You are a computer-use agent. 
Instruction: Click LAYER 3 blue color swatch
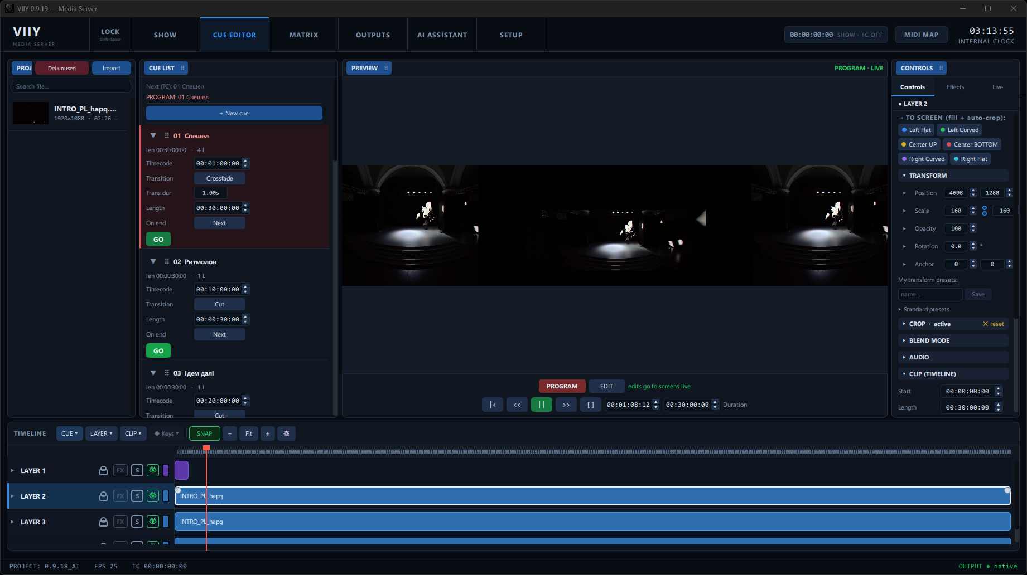point(166,522)
